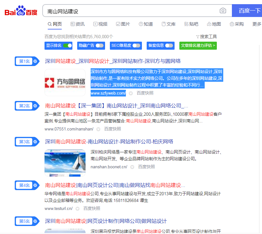This screenshot has height=234, width=262.
Task: Open the 图片 tab
Action: [x=123, y=24]
